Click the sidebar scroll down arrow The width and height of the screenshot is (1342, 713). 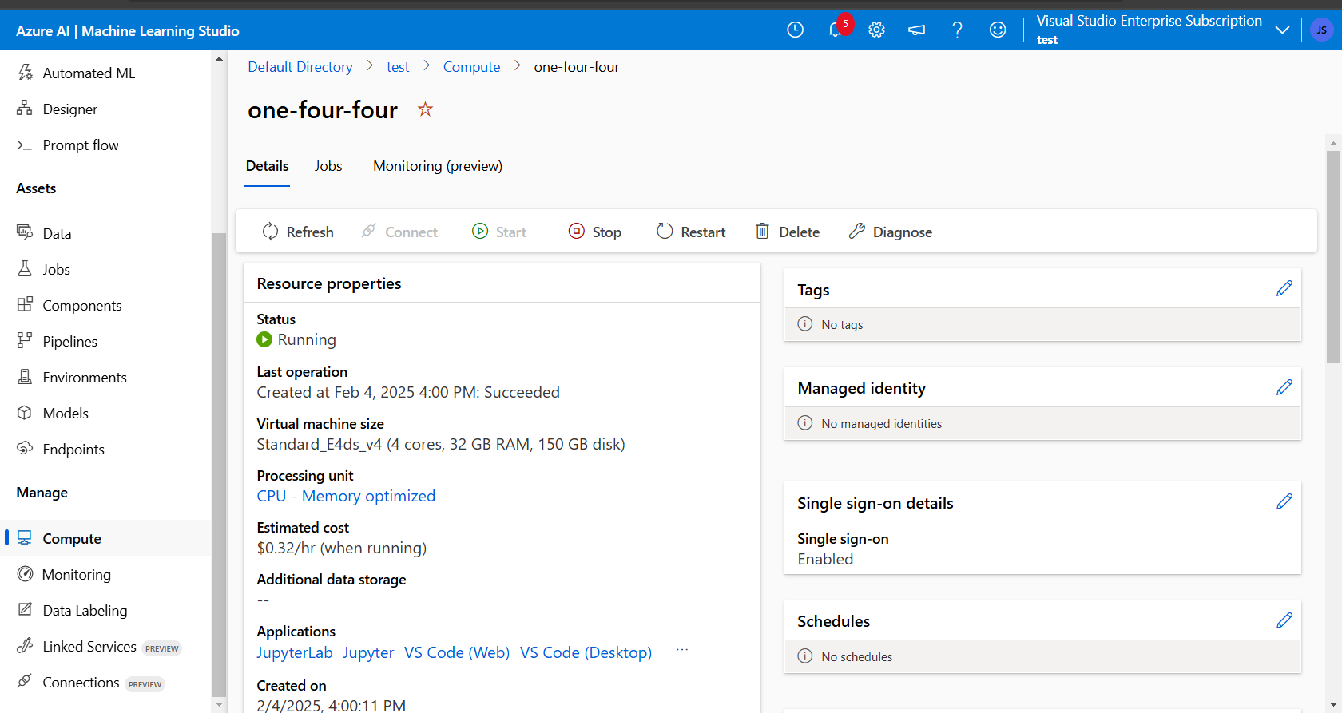[x=220, y=704]
